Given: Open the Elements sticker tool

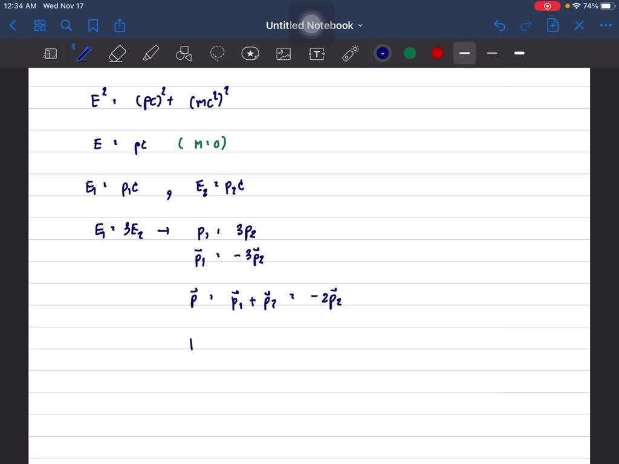Looking at the screenshot, I should (250, 53).
